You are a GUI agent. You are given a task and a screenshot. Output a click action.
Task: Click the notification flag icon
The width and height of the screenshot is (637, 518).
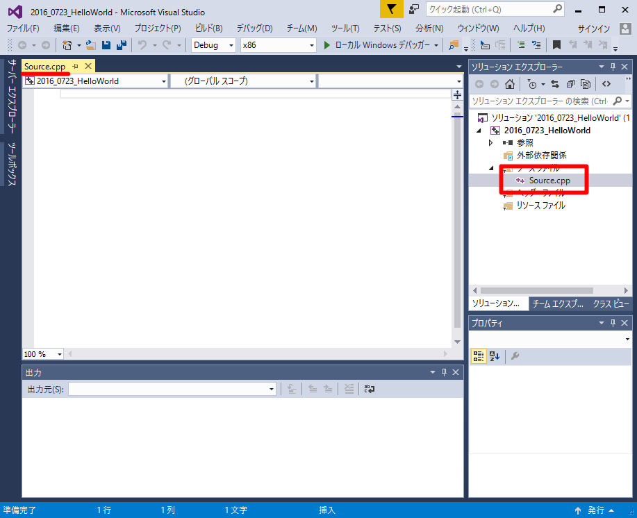(x=392, y=9)
